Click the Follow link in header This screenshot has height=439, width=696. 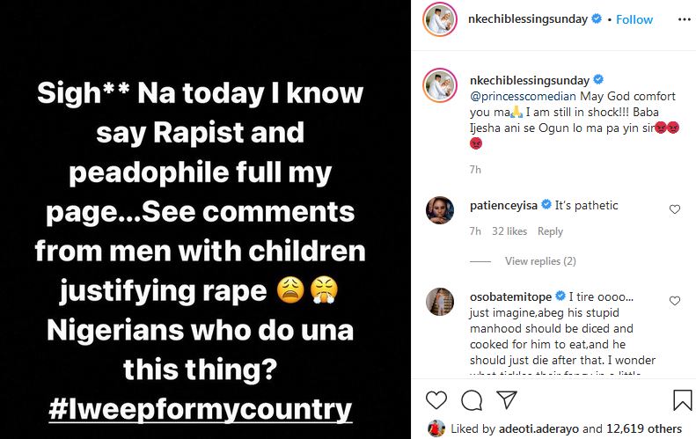click(x=634, y=19)
